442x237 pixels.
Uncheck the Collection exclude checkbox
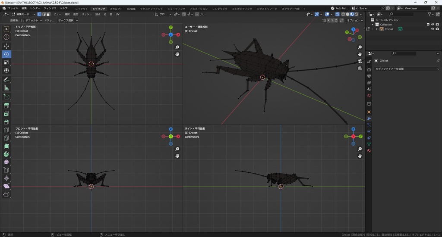click(x=428, y=25)
